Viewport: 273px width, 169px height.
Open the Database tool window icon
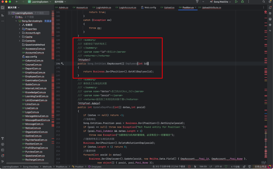point(270,19)
